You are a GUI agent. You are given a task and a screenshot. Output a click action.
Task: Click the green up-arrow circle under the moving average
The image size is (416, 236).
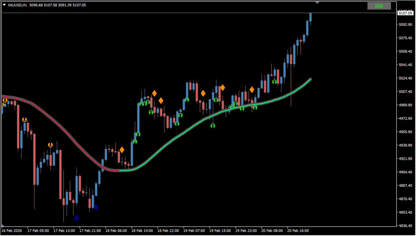click(213, 125)
